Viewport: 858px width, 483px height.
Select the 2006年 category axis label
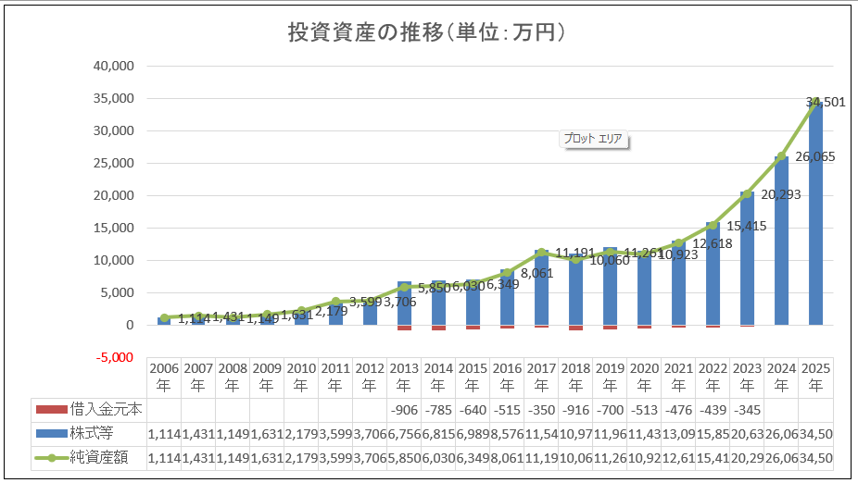(164, 376)
